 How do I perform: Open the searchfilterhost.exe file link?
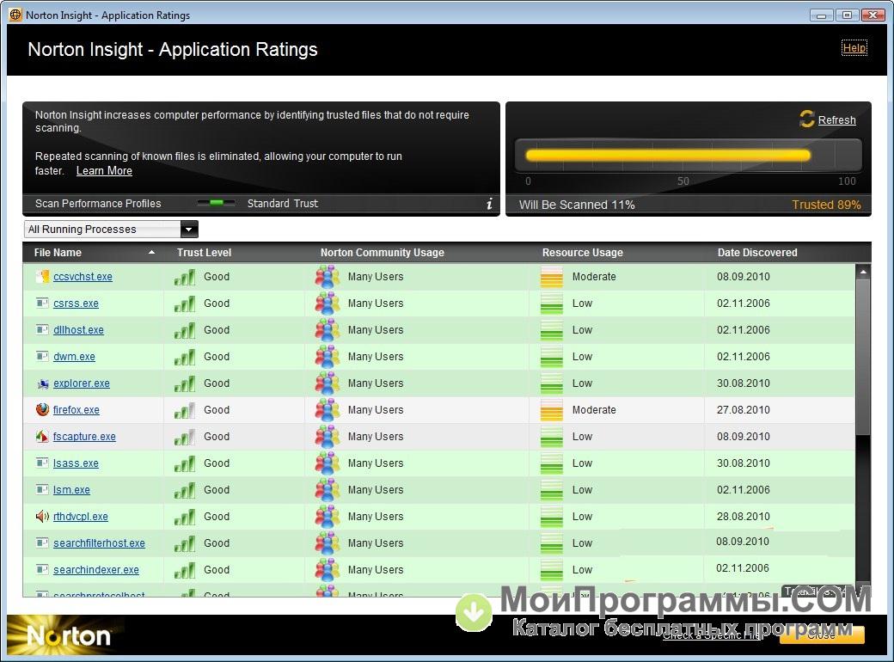tap(99, 542)
